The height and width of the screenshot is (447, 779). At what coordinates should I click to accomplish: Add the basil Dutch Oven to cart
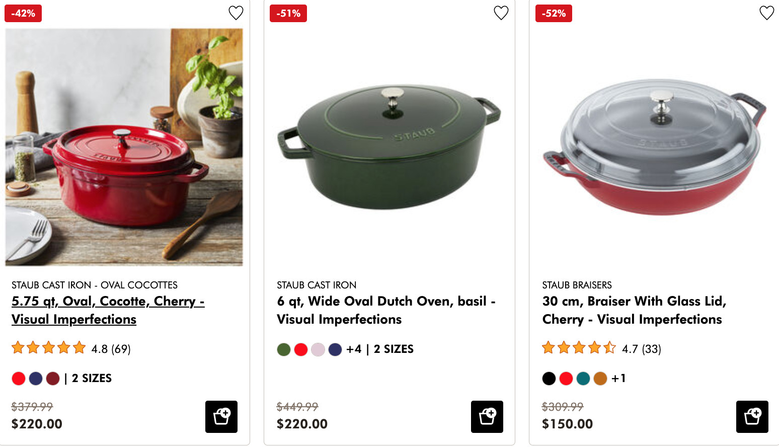point(487,417)
